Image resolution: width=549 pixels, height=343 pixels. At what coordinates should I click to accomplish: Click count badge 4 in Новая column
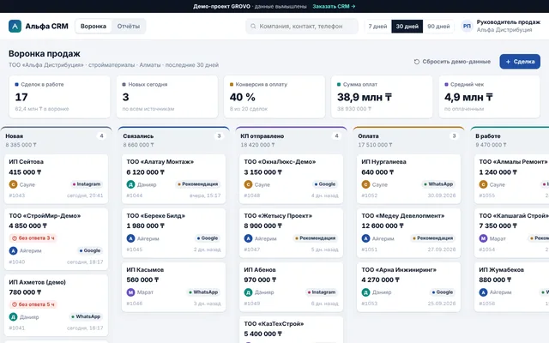[101, 135]
